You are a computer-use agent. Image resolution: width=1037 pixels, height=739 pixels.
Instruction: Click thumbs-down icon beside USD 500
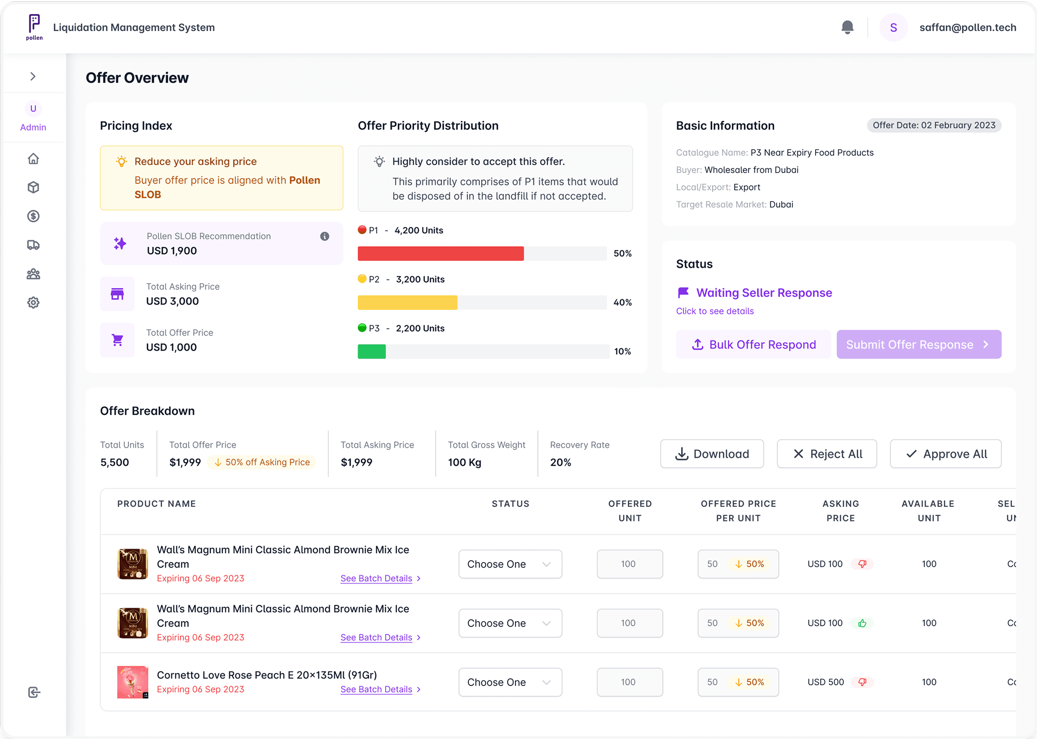(862, 682)
